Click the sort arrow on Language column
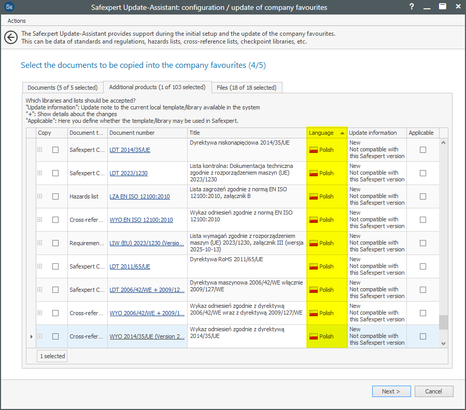This screenshot has width=466, height=410. (342, 133)
